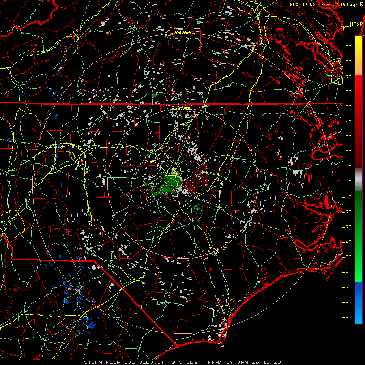Click the "40" scale value
Viewport: 365px width, 365px height.
tap(348, 122)
